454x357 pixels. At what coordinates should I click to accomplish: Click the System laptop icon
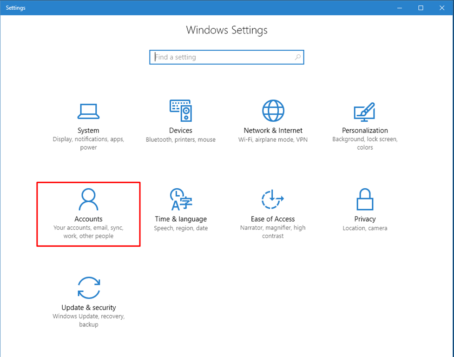pyautogui.click(x=88, y=111)
